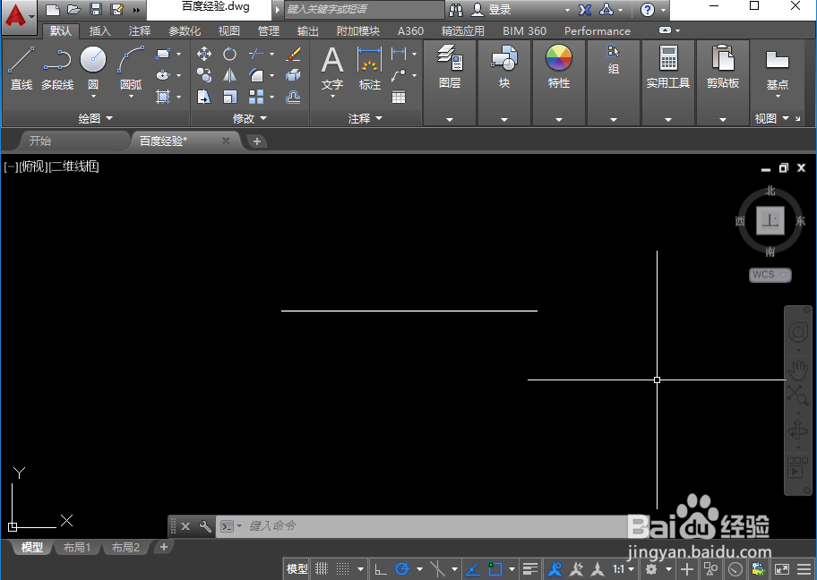Select the Move tool in Modify panel
The image size is (817, 580).
(x=203, y=54)
